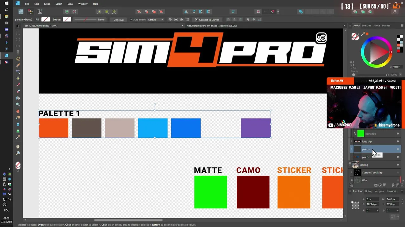This screenshot has height=227, width=405.
Task: Toggle the Auto-select checkbox
Action: (131, 20)
